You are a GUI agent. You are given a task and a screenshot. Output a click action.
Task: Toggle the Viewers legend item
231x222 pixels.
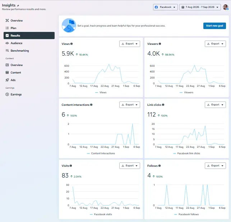[186, 93]
